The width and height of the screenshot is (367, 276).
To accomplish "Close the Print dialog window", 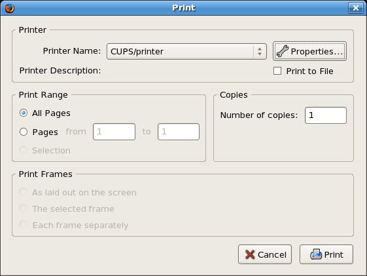I will point(355,8).
